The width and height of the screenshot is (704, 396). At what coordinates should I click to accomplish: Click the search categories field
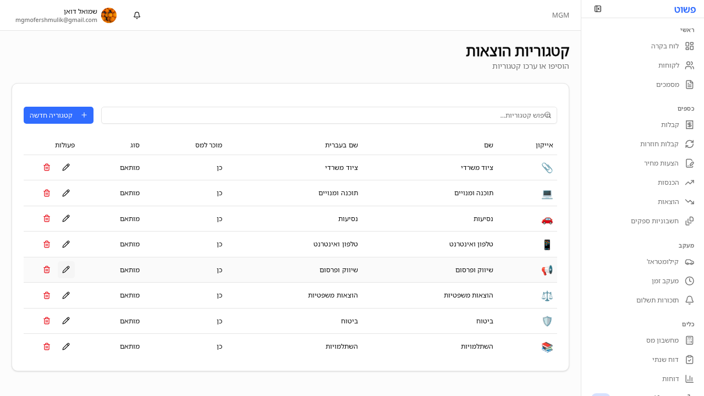pos(329,115)
